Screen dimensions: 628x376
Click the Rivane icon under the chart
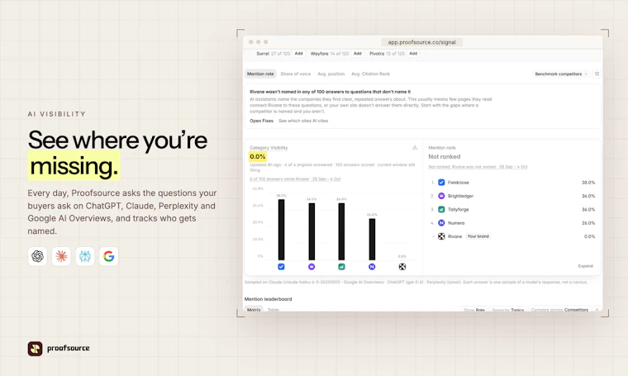coord(402,267)
